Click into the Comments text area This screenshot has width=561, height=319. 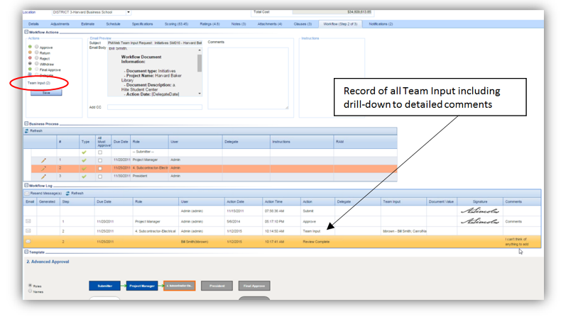pos(248,78)
